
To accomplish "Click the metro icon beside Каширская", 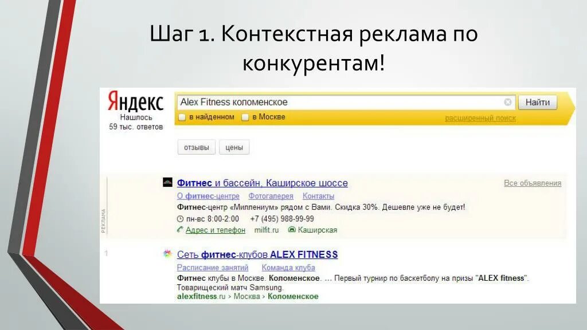I will coord(292,229).
